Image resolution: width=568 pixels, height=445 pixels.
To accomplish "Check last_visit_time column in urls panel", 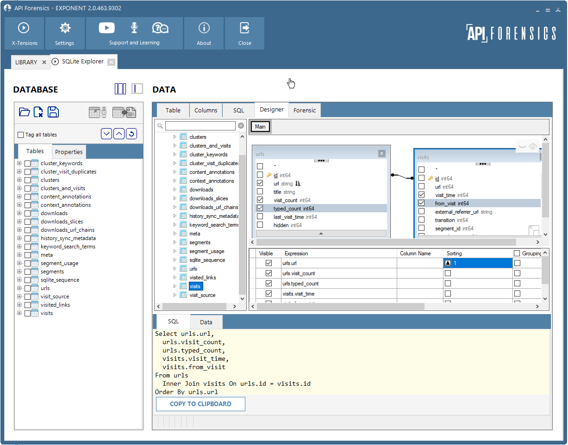I will click(x=260, y=216).
